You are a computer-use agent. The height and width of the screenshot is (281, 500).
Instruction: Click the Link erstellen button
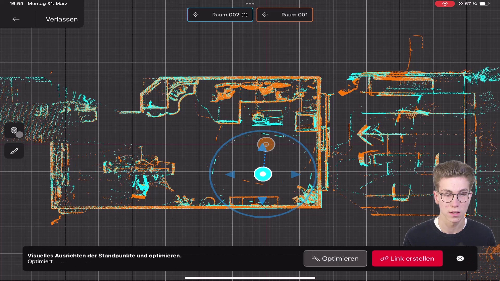coord(407,258)
